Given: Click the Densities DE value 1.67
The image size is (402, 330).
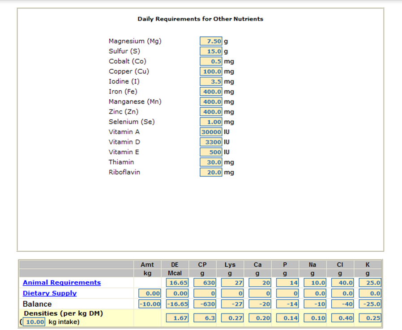Looking at the screenshot, I should point(177,318).
